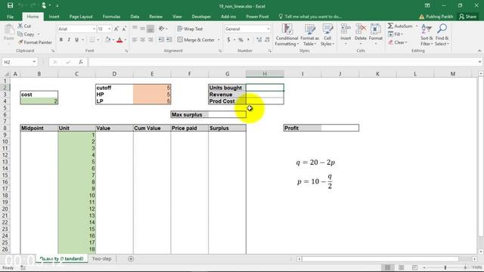Open the Two-step sheet tab
Image resolution: width=484 pixels, height=272 pixels.
point(101,258)
